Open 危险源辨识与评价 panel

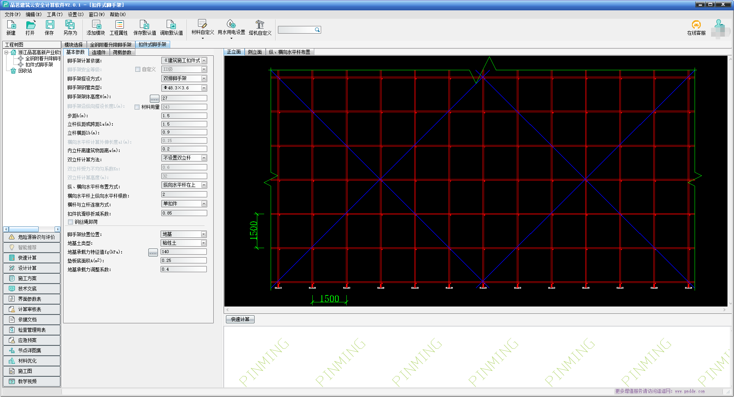tap(32, 237)
